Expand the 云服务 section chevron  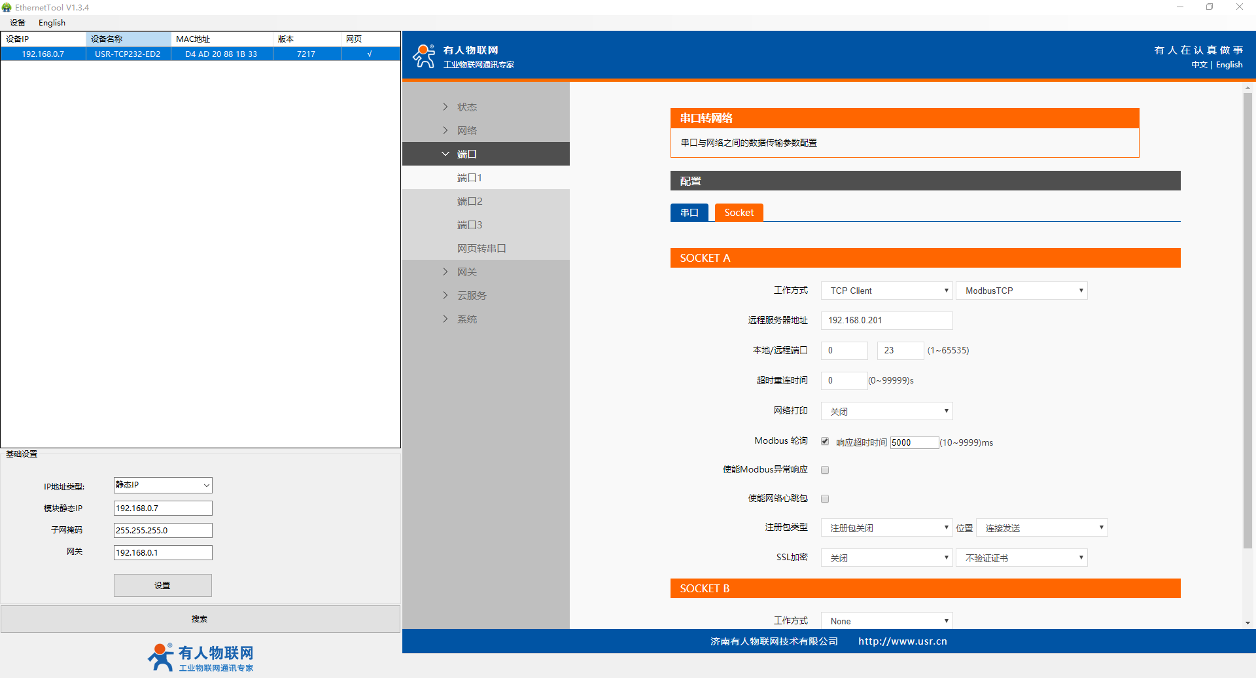pyautogui.click(x=445, y=295)
